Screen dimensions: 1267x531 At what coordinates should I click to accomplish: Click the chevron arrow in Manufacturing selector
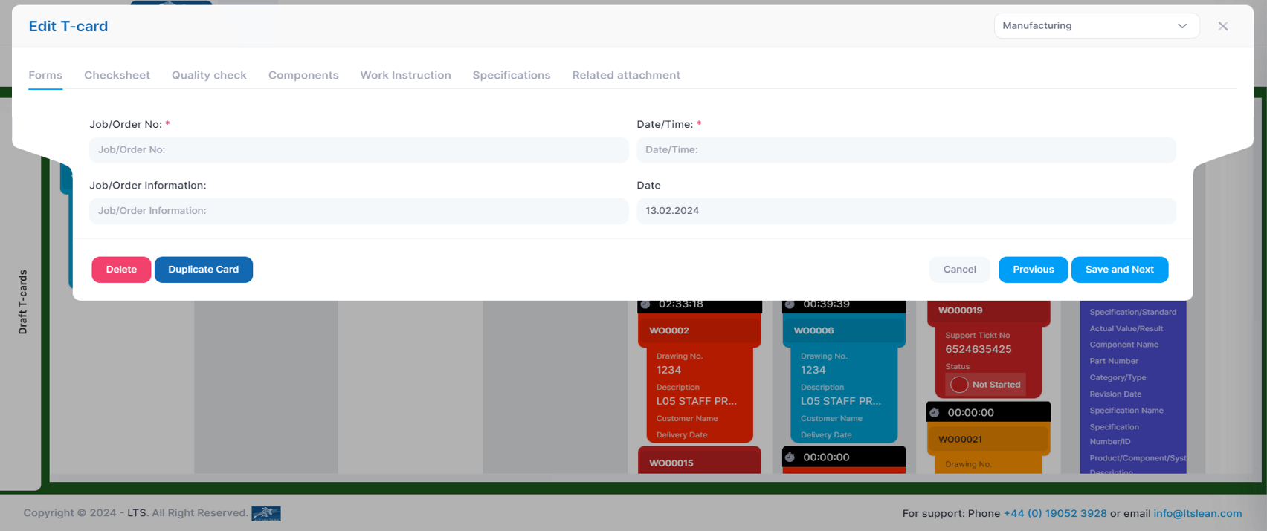click(1181, 26)
